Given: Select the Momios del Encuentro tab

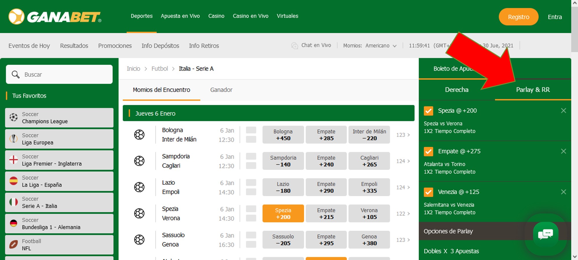Looking at the screenshot, I should click(162, 90).
